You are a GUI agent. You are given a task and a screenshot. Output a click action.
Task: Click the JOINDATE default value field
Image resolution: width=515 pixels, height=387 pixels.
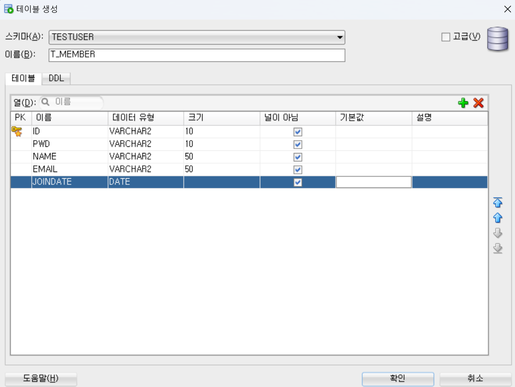(374, 182)
